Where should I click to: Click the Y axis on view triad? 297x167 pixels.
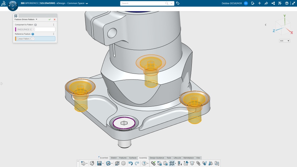tap(285, 16)
